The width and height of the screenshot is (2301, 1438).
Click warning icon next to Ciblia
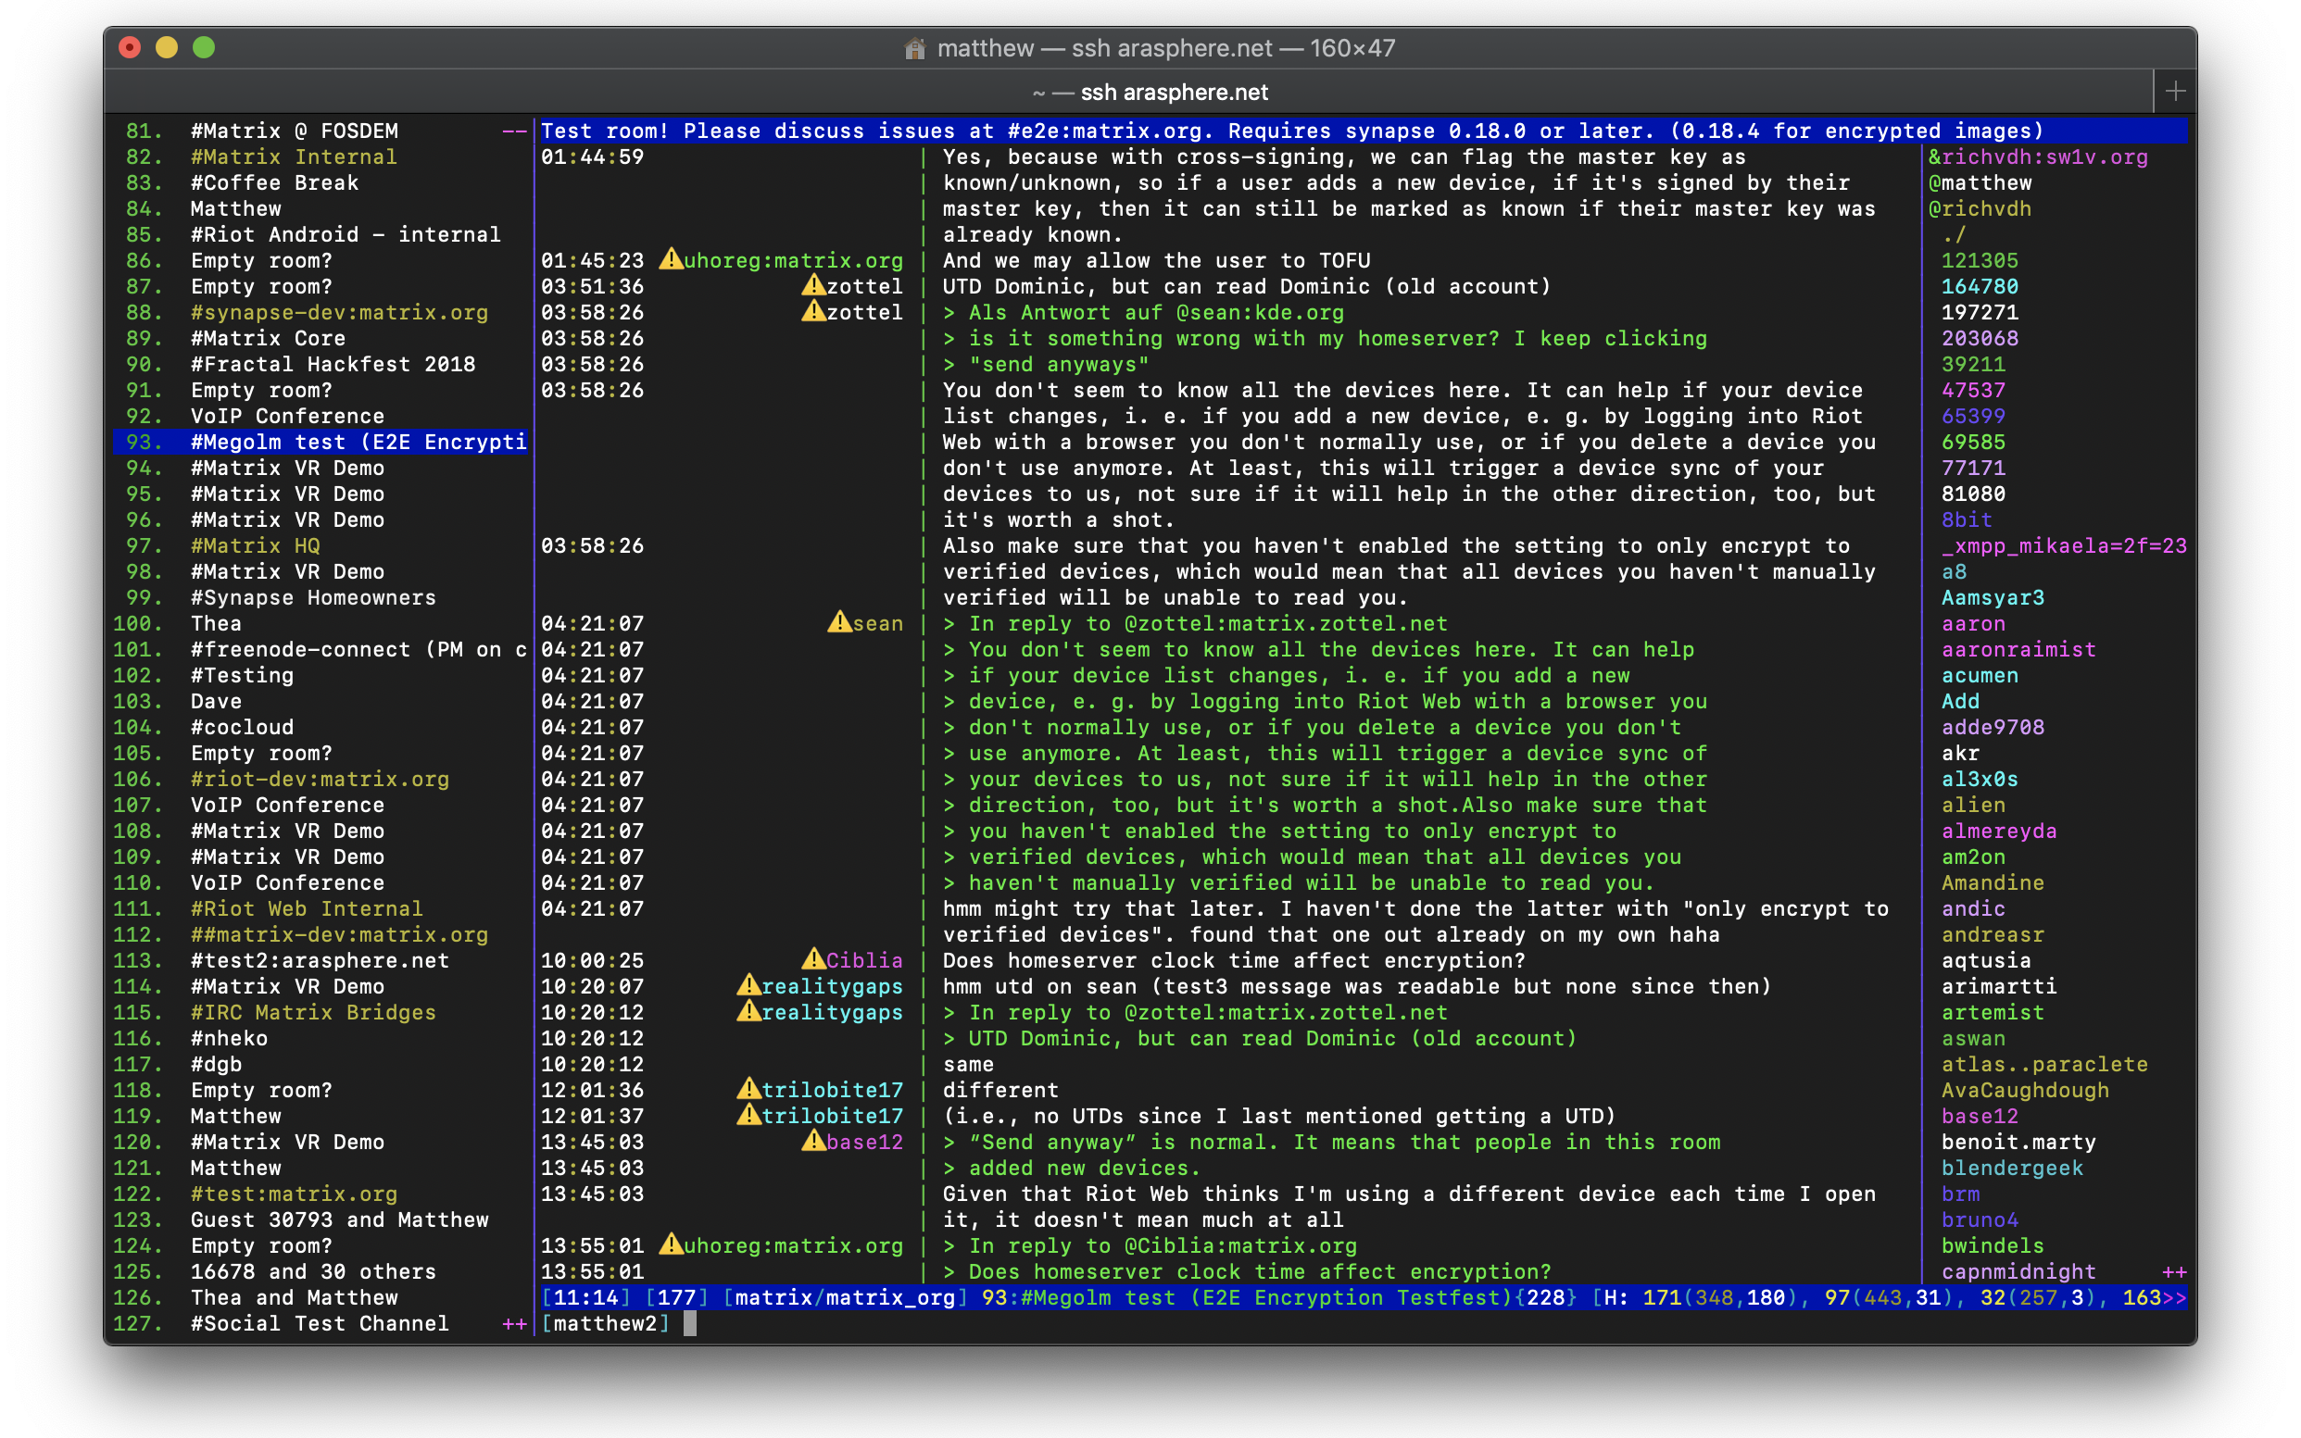pos(812,958)
